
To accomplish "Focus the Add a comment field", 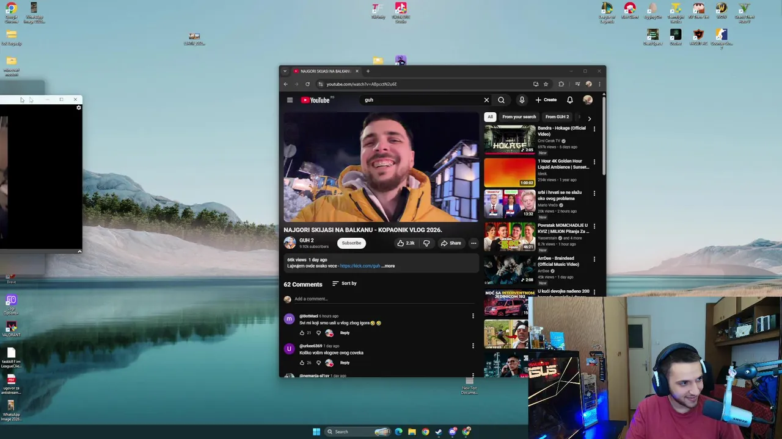I will point(384,299).
